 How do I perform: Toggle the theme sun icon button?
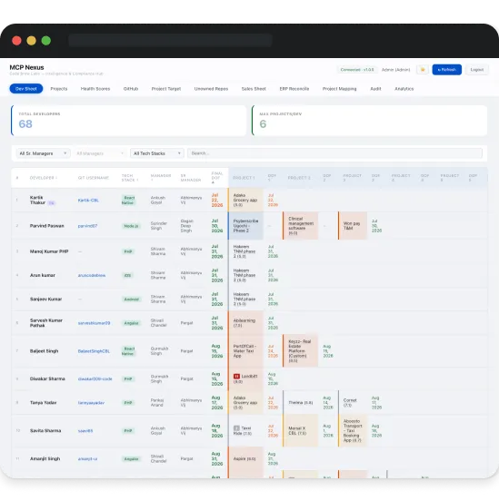[423, 69]
